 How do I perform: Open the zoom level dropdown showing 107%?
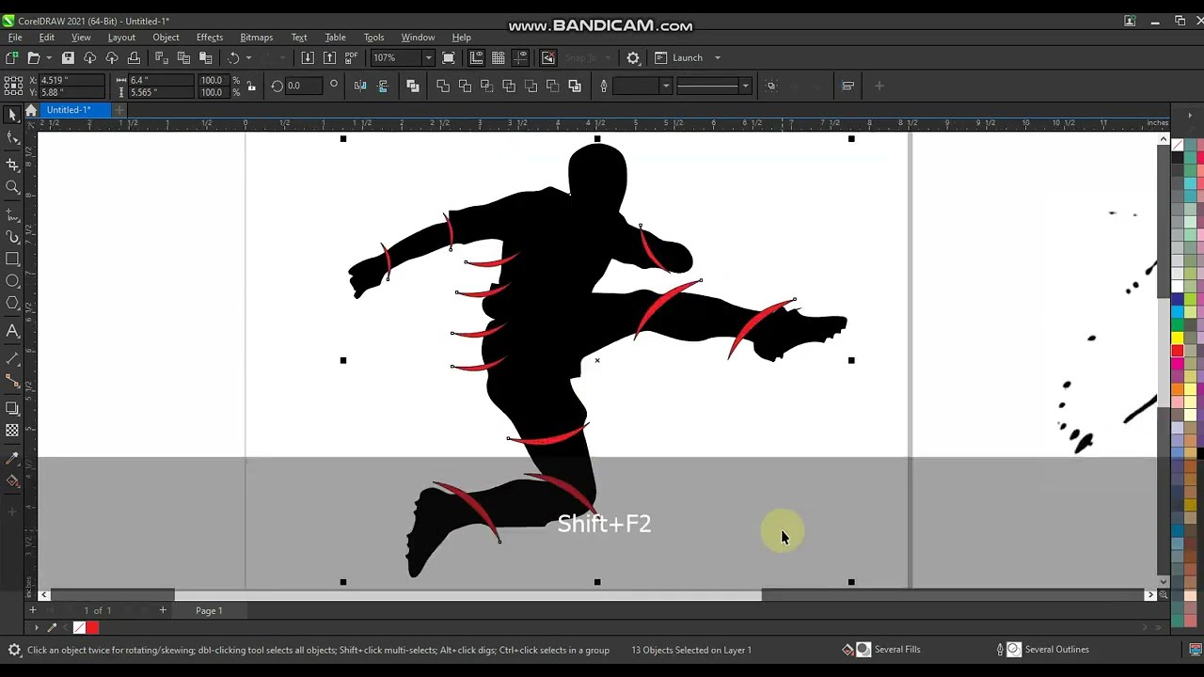point(429,58)
